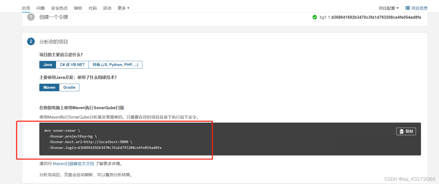
Task: Click the 项目的主要语言是什么? question text
Action: click(61, 55)
